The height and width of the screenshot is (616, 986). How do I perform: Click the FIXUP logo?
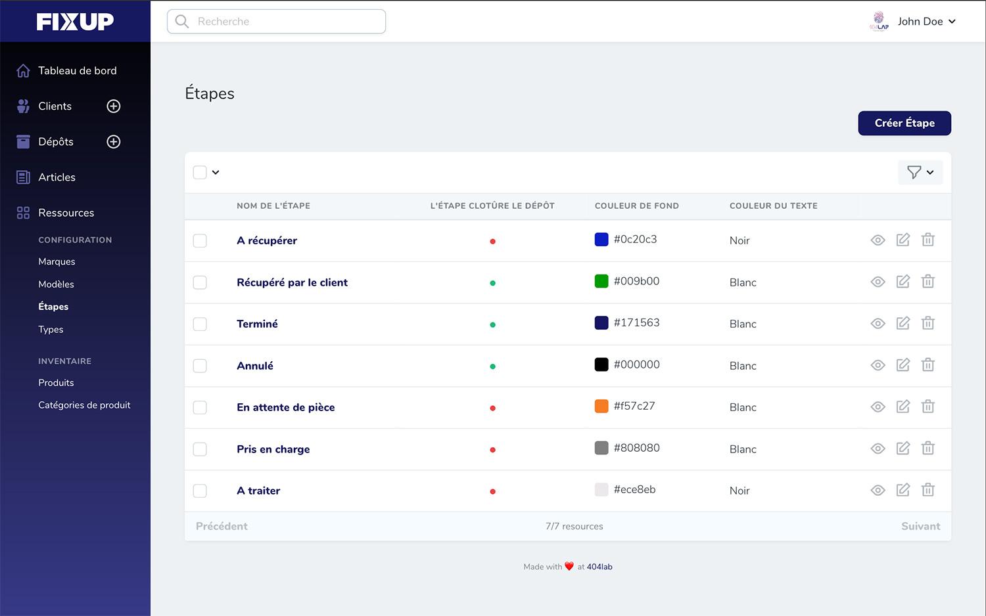coord(75,22)
